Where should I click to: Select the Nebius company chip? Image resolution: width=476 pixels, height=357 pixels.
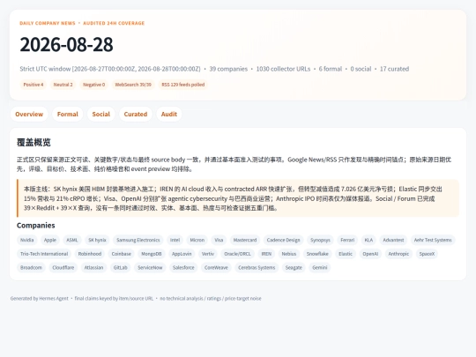[289, 254]
